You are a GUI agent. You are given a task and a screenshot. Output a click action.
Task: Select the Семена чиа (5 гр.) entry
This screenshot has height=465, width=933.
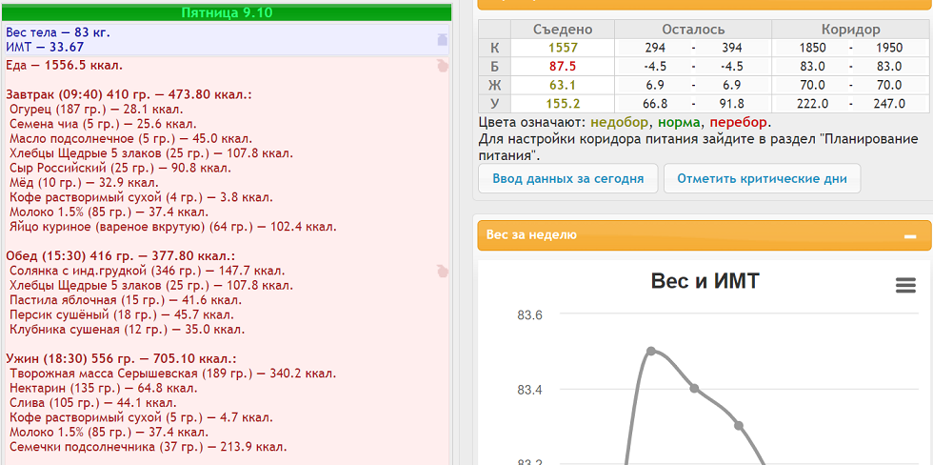click(x=103, y=124)
